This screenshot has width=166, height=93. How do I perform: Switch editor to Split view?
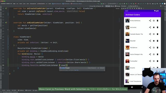(112, 6)
